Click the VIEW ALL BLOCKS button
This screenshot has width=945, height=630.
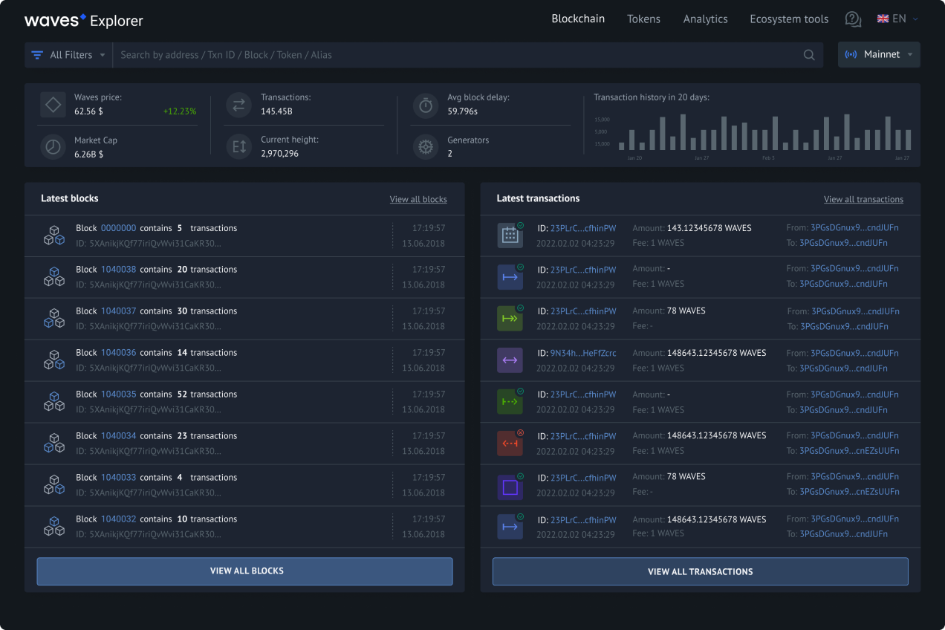(x=244, y=571)
